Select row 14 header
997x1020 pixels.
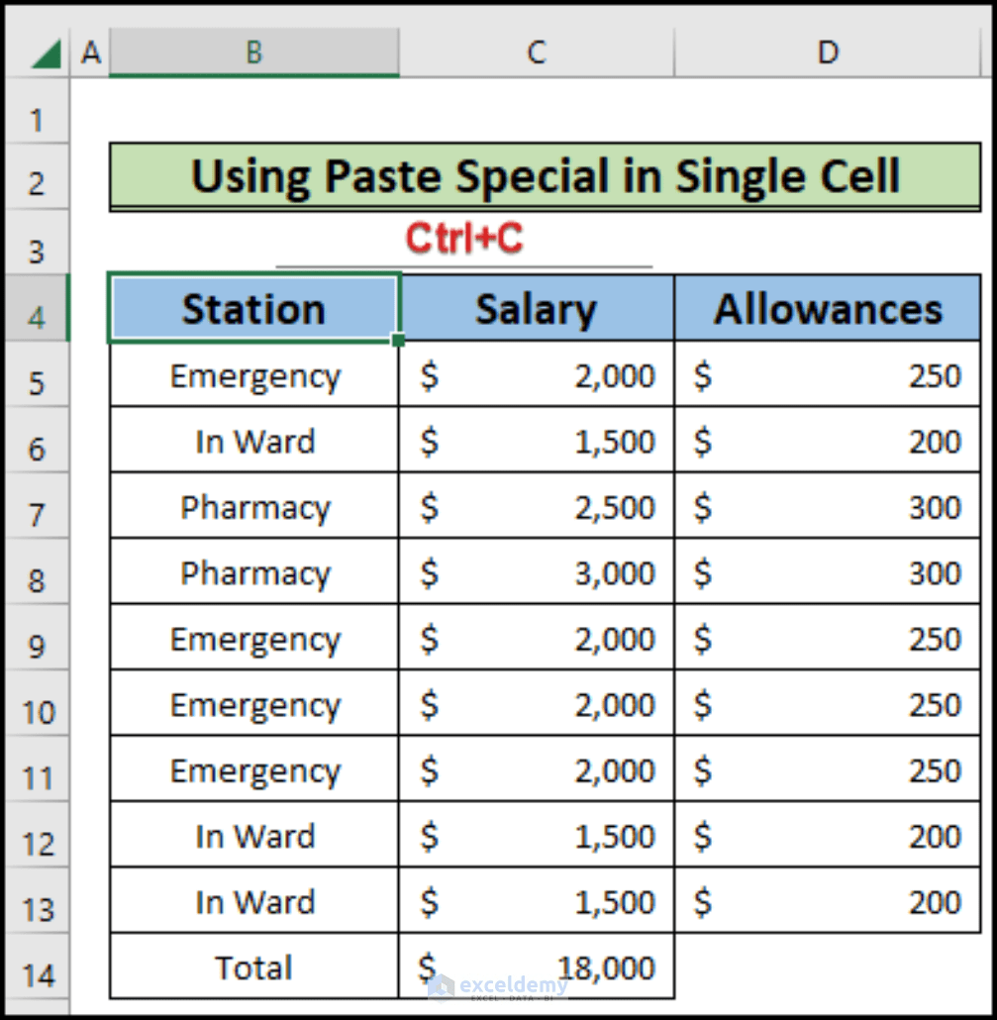pos(37,973)
